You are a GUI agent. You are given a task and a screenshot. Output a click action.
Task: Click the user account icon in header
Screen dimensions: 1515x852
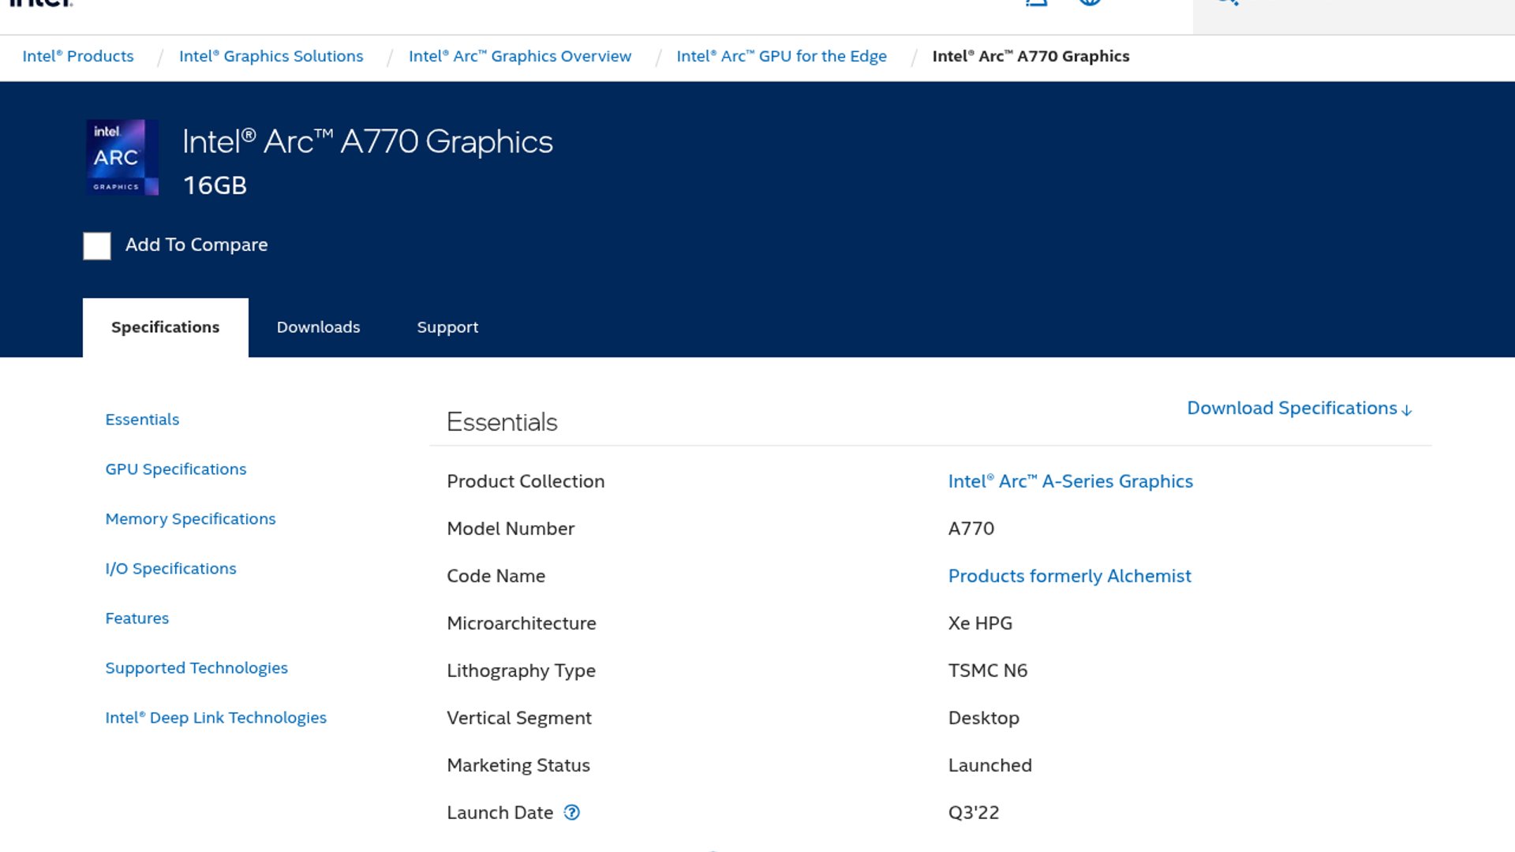click(1036, 2)
